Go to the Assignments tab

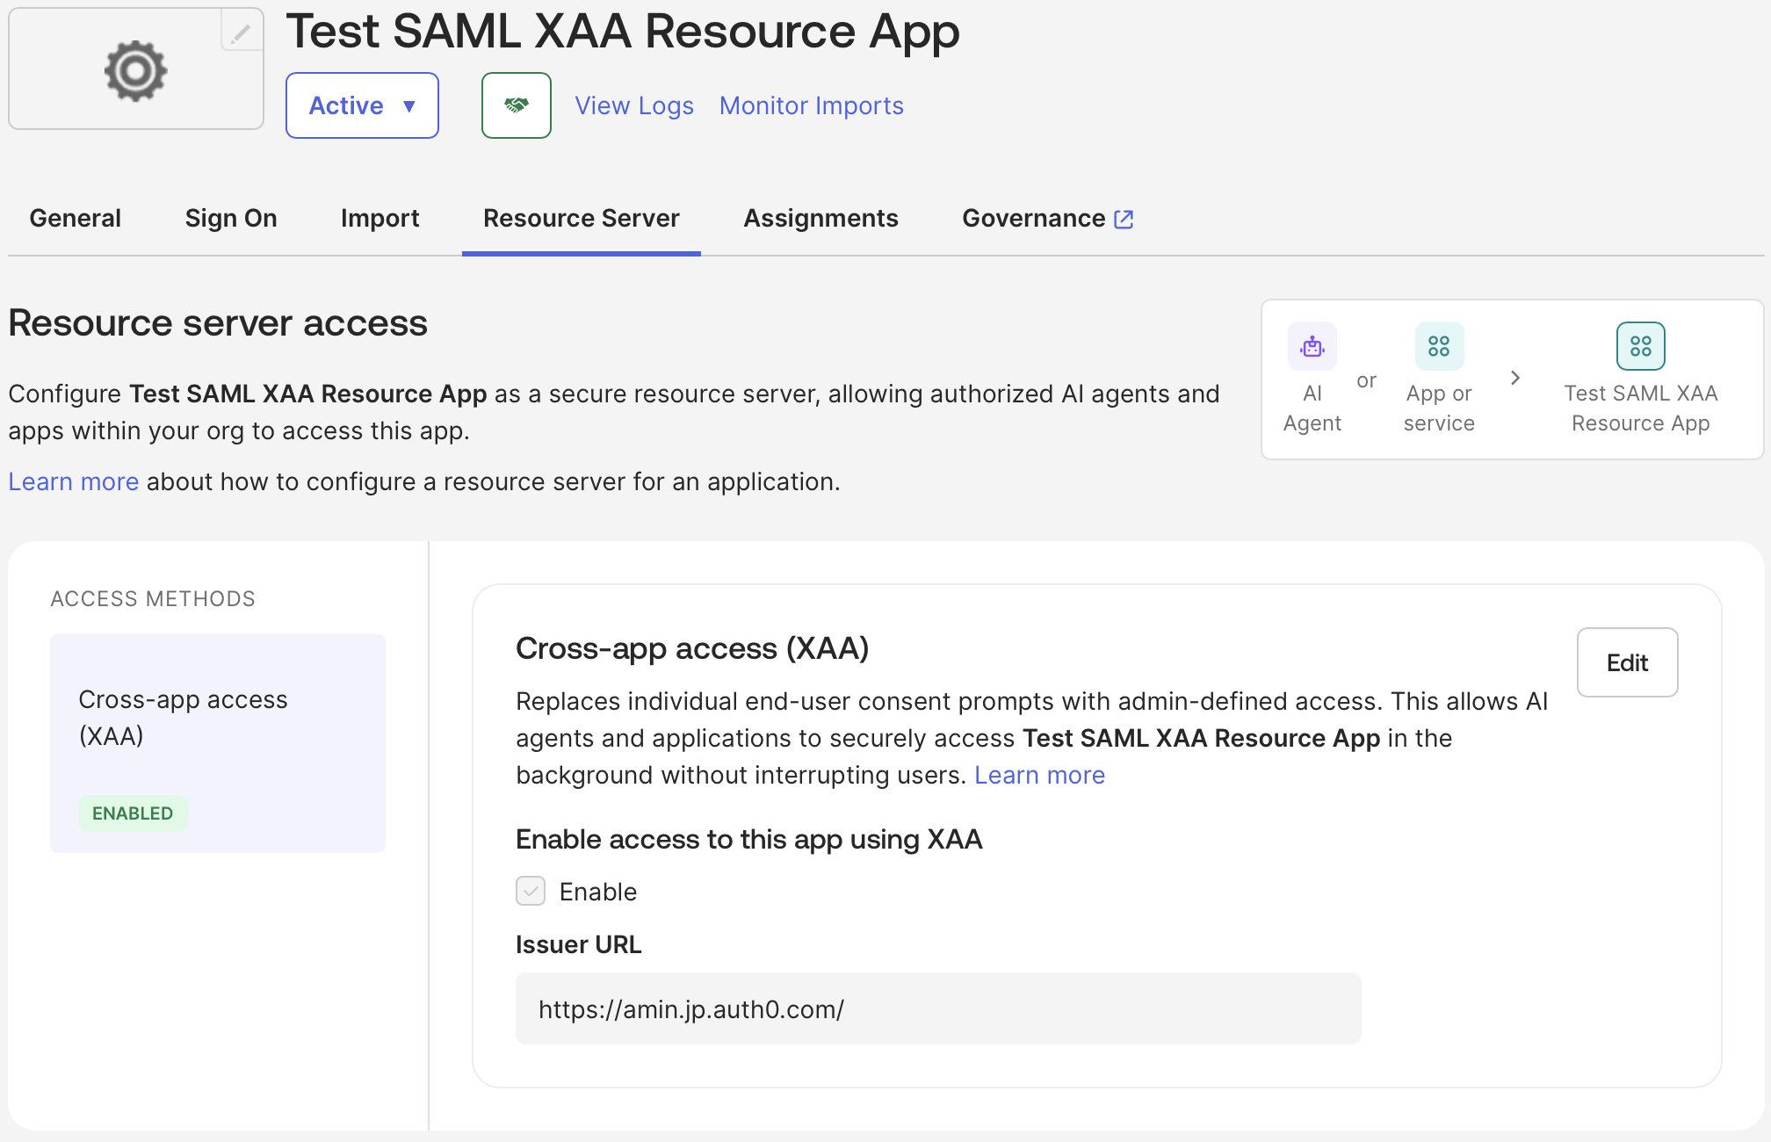tap(821, 218)
